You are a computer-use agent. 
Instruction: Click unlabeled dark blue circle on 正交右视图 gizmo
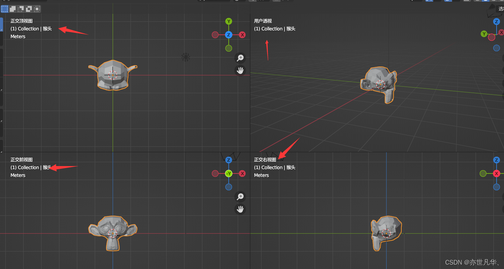pos(496,187)
